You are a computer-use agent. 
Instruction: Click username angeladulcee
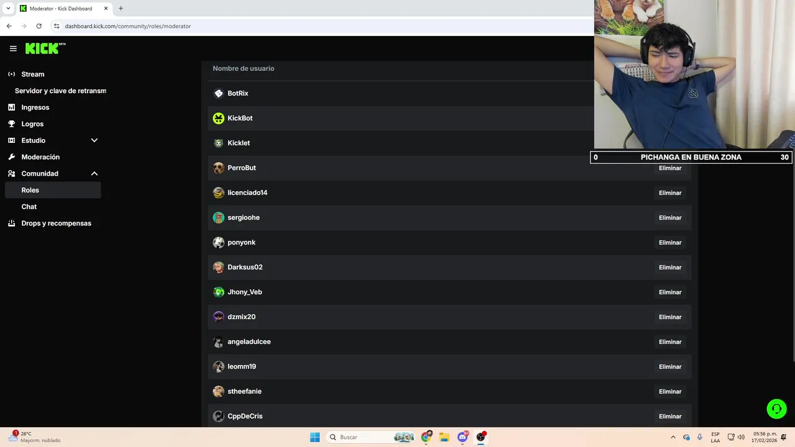[249, 341]
